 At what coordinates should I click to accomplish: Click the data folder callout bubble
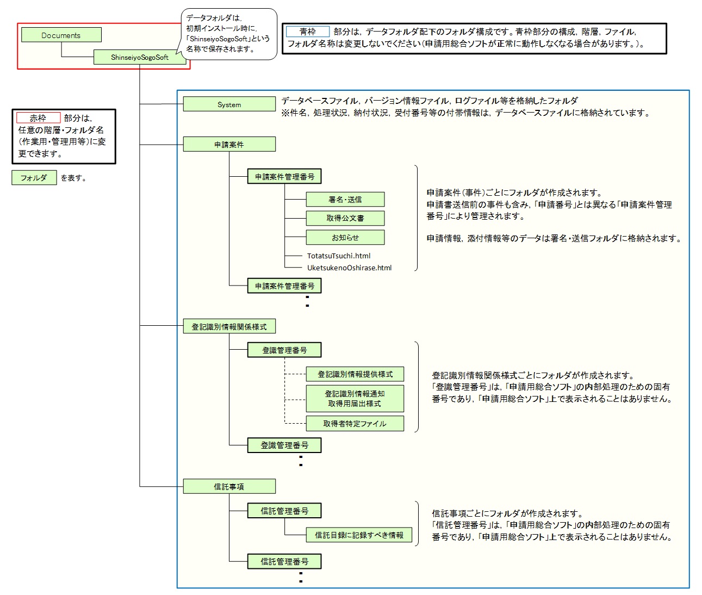click(x=228, y=34)
